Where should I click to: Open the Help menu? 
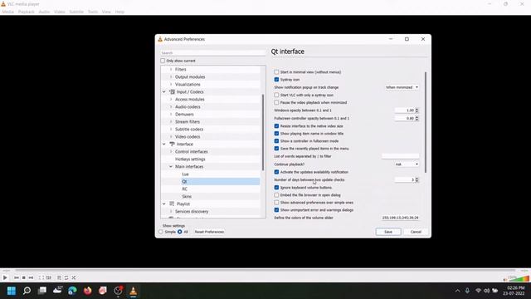coord(119,12)
